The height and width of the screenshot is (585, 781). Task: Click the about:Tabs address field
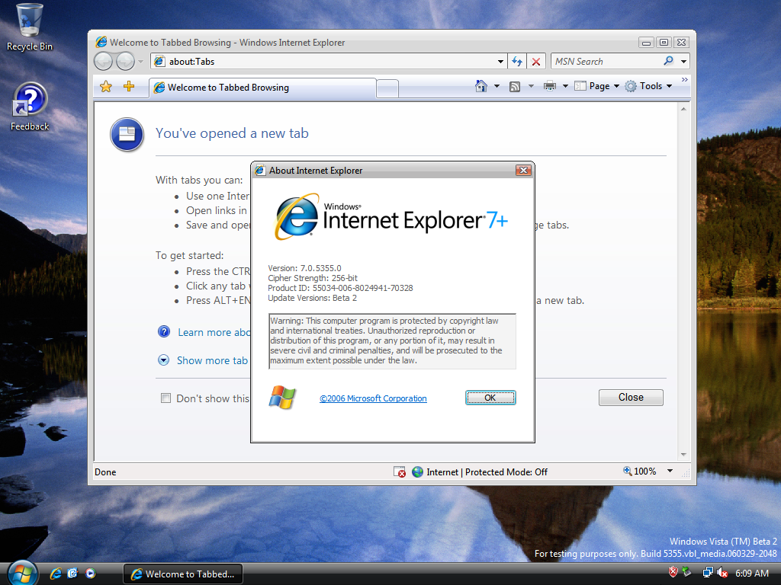pyautogui.click(x=329, y=61)
